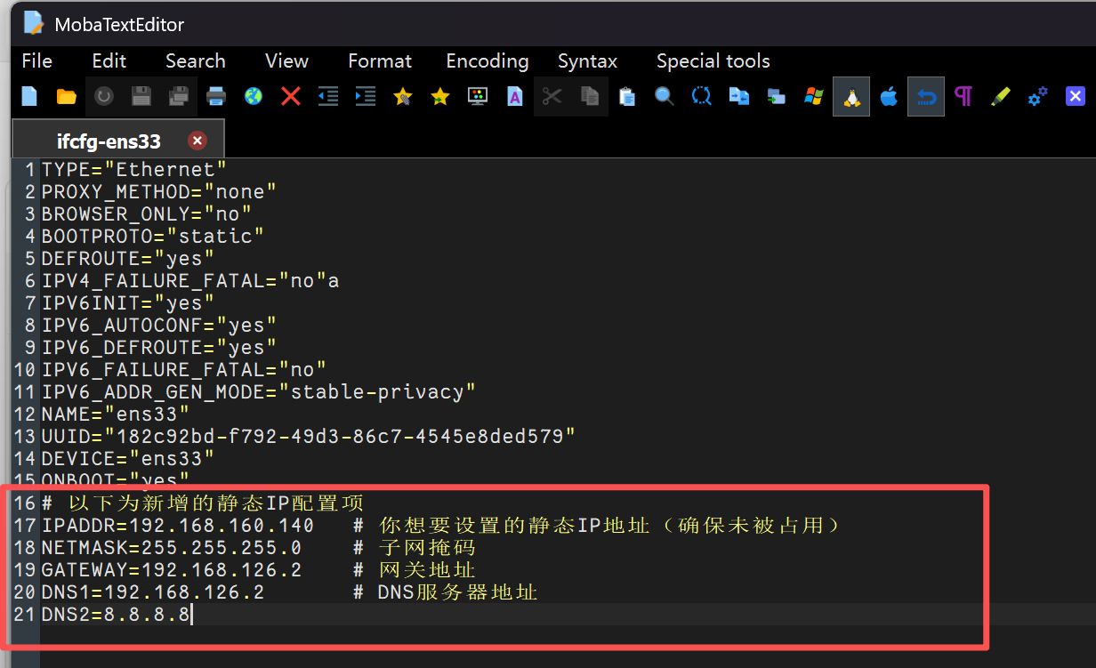This screenshot has height=668, width=1096.
Task: Open the Edit menu
Action: pos(109,61)
